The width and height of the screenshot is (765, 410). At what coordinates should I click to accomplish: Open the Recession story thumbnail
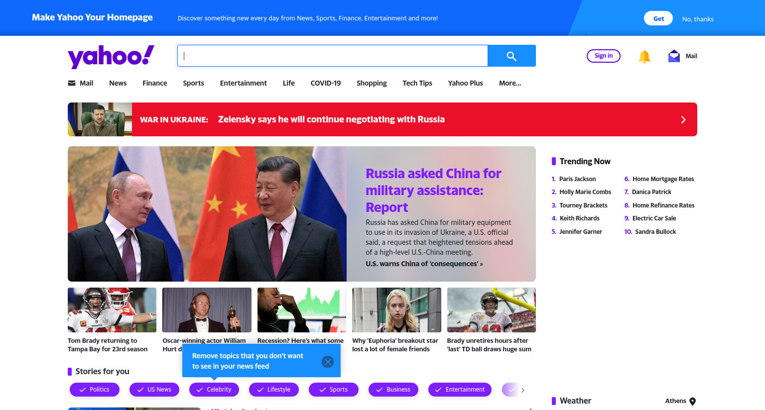[x=302, y=310]
